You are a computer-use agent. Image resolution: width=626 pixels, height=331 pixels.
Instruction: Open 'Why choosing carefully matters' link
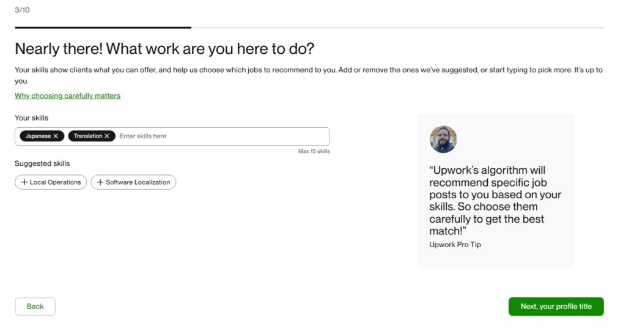67,96
